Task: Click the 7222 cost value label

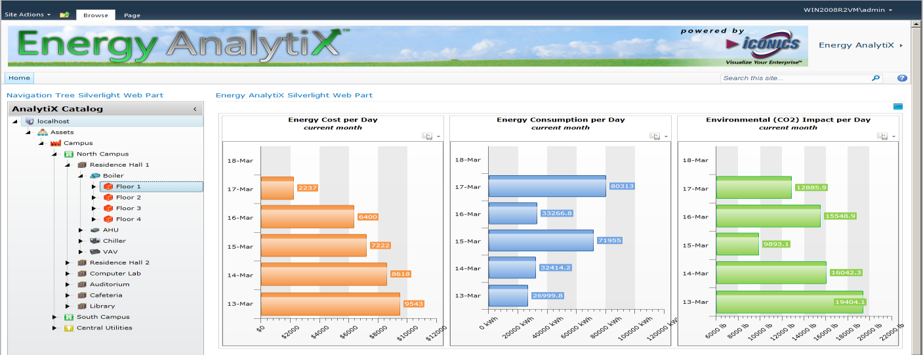Action: tap(380, 245)
